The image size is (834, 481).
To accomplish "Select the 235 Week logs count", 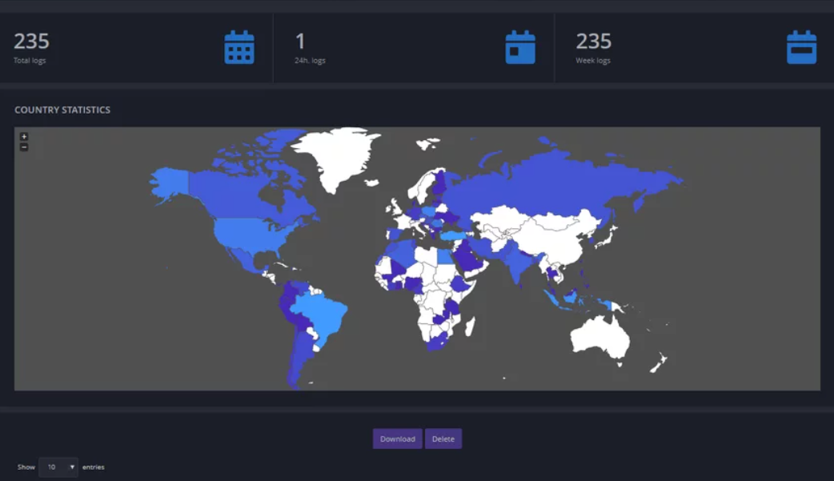I will click(x=594, y=41).
